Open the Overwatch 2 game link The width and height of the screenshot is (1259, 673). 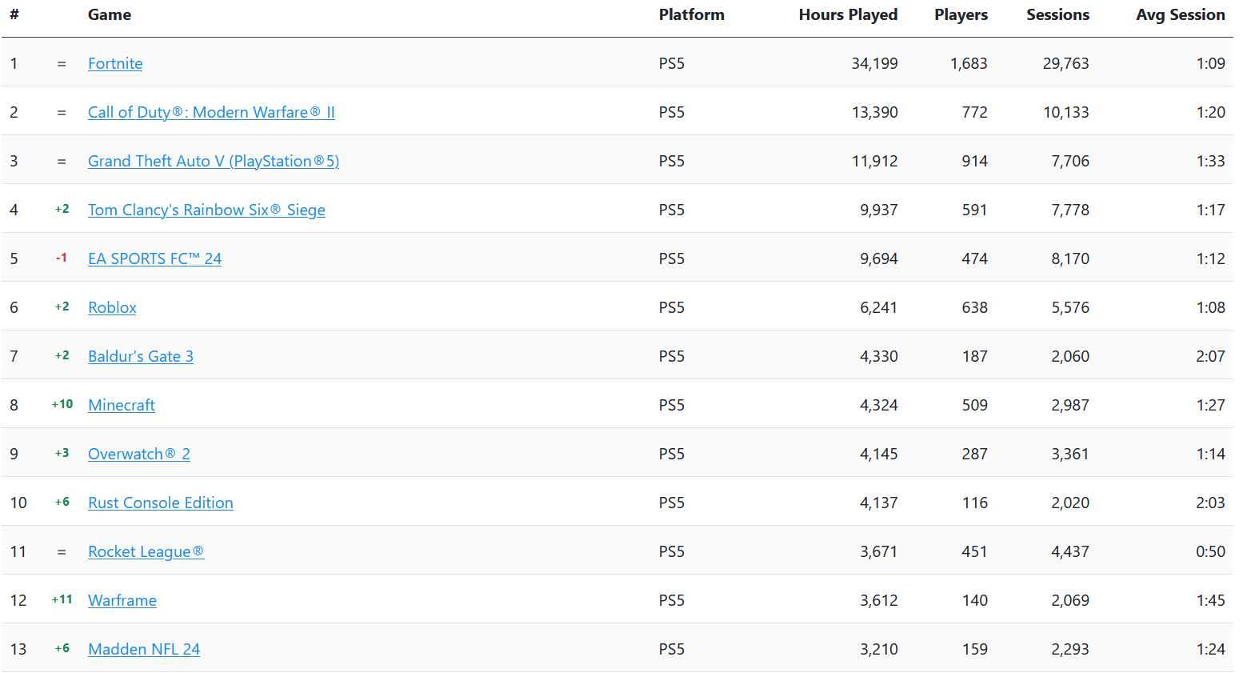coord(139,454)
